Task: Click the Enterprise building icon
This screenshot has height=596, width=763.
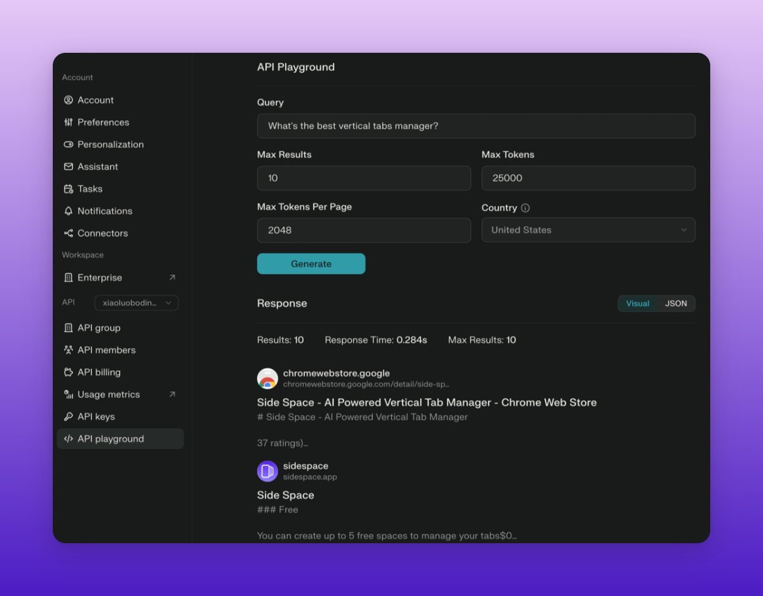Action: 69,277
